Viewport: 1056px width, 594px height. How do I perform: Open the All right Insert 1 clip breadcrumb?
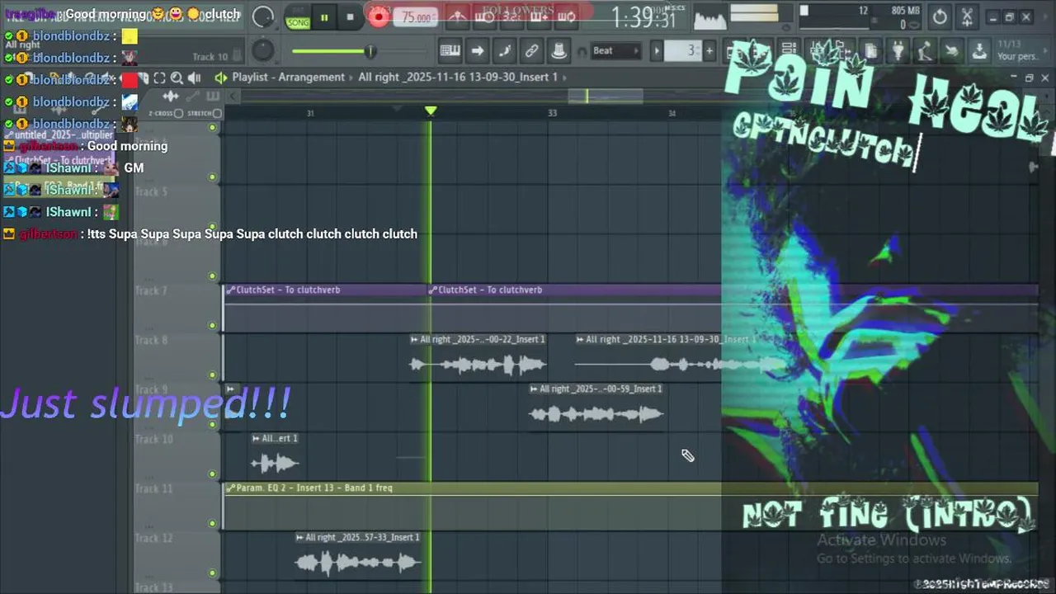458,78
